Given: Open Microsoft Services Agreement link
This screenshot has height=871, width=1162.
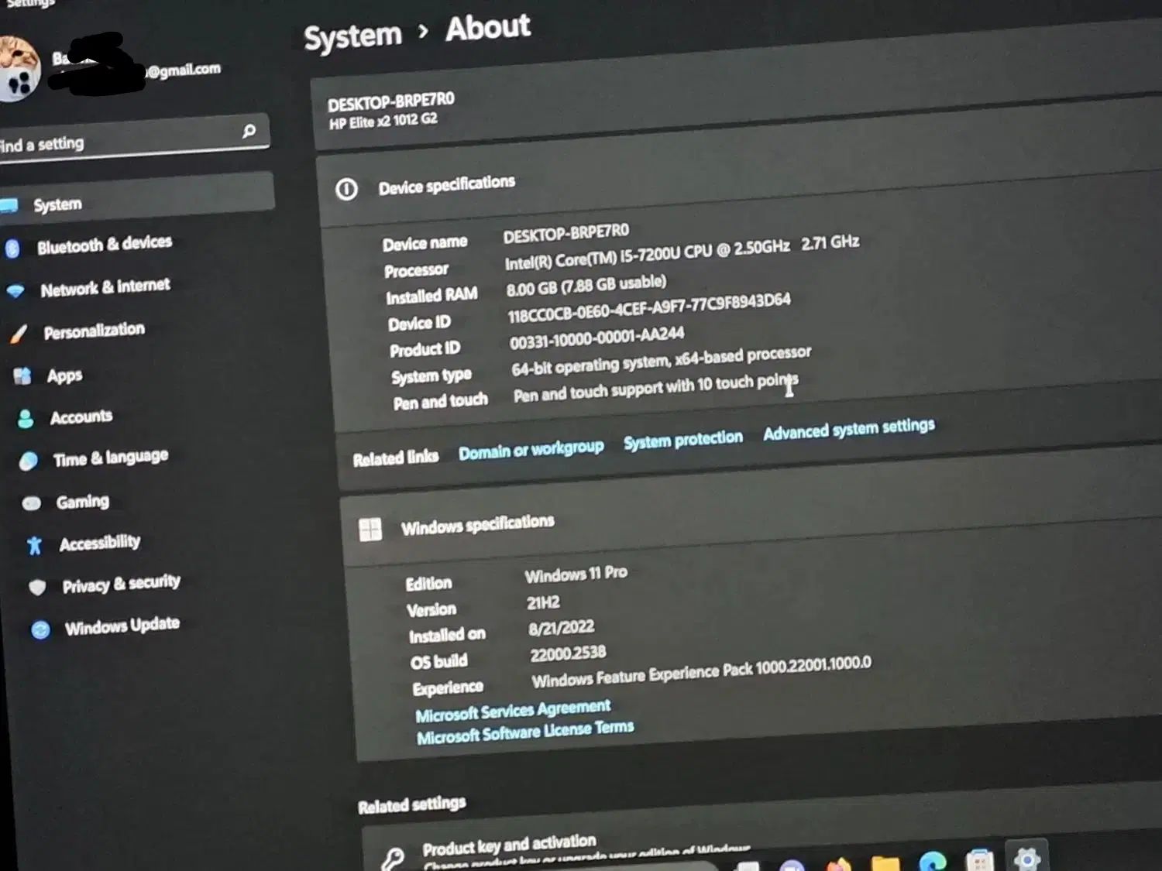Looking at the screenshot, I should pyautogui.click(x=513, y=710).
